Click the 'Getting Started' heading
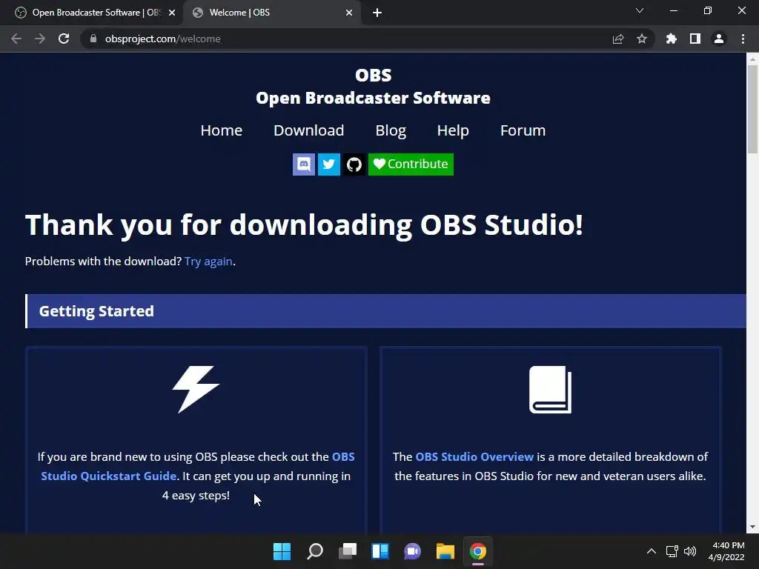 [x=96, y=311]
